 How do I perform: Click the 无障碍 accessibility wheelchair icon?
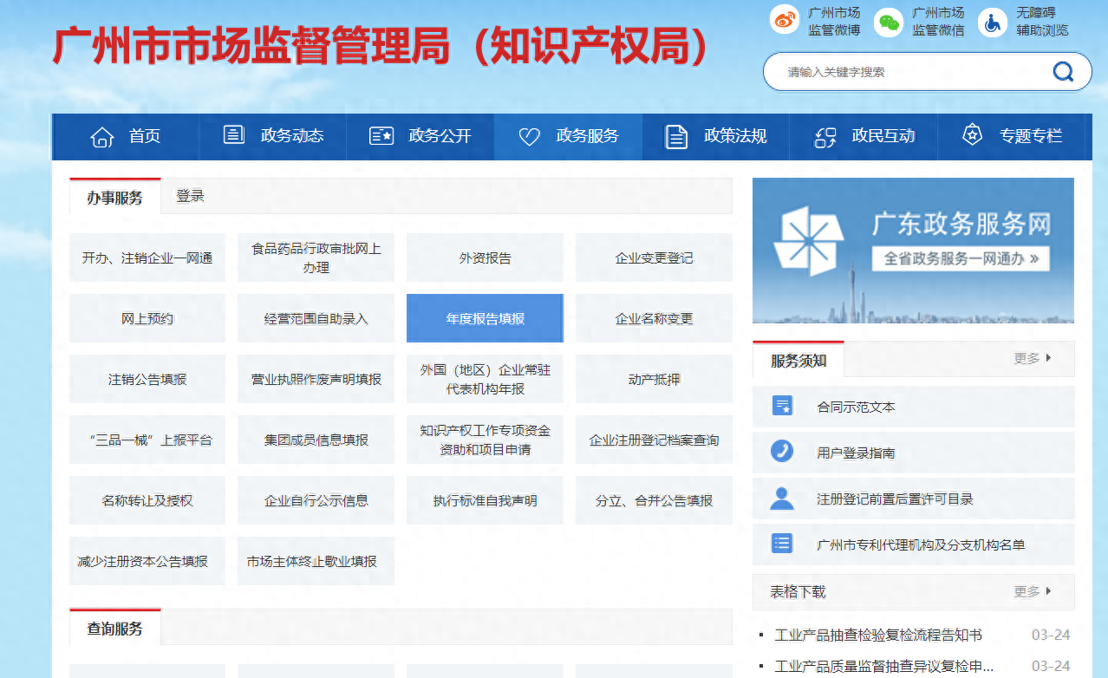click(993, 23)
